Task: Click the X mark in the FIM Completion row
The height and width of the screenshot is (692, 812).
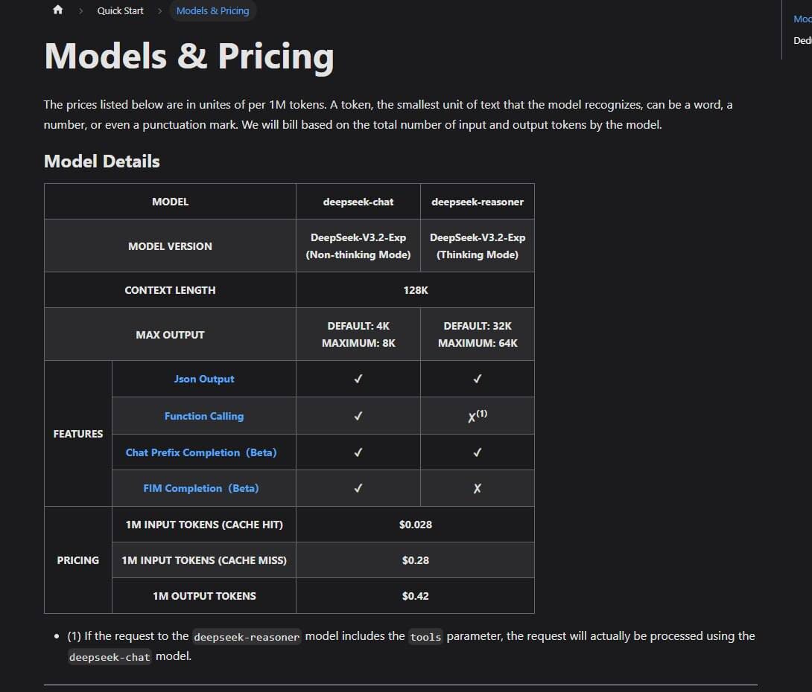Action: tap(478, 488)
